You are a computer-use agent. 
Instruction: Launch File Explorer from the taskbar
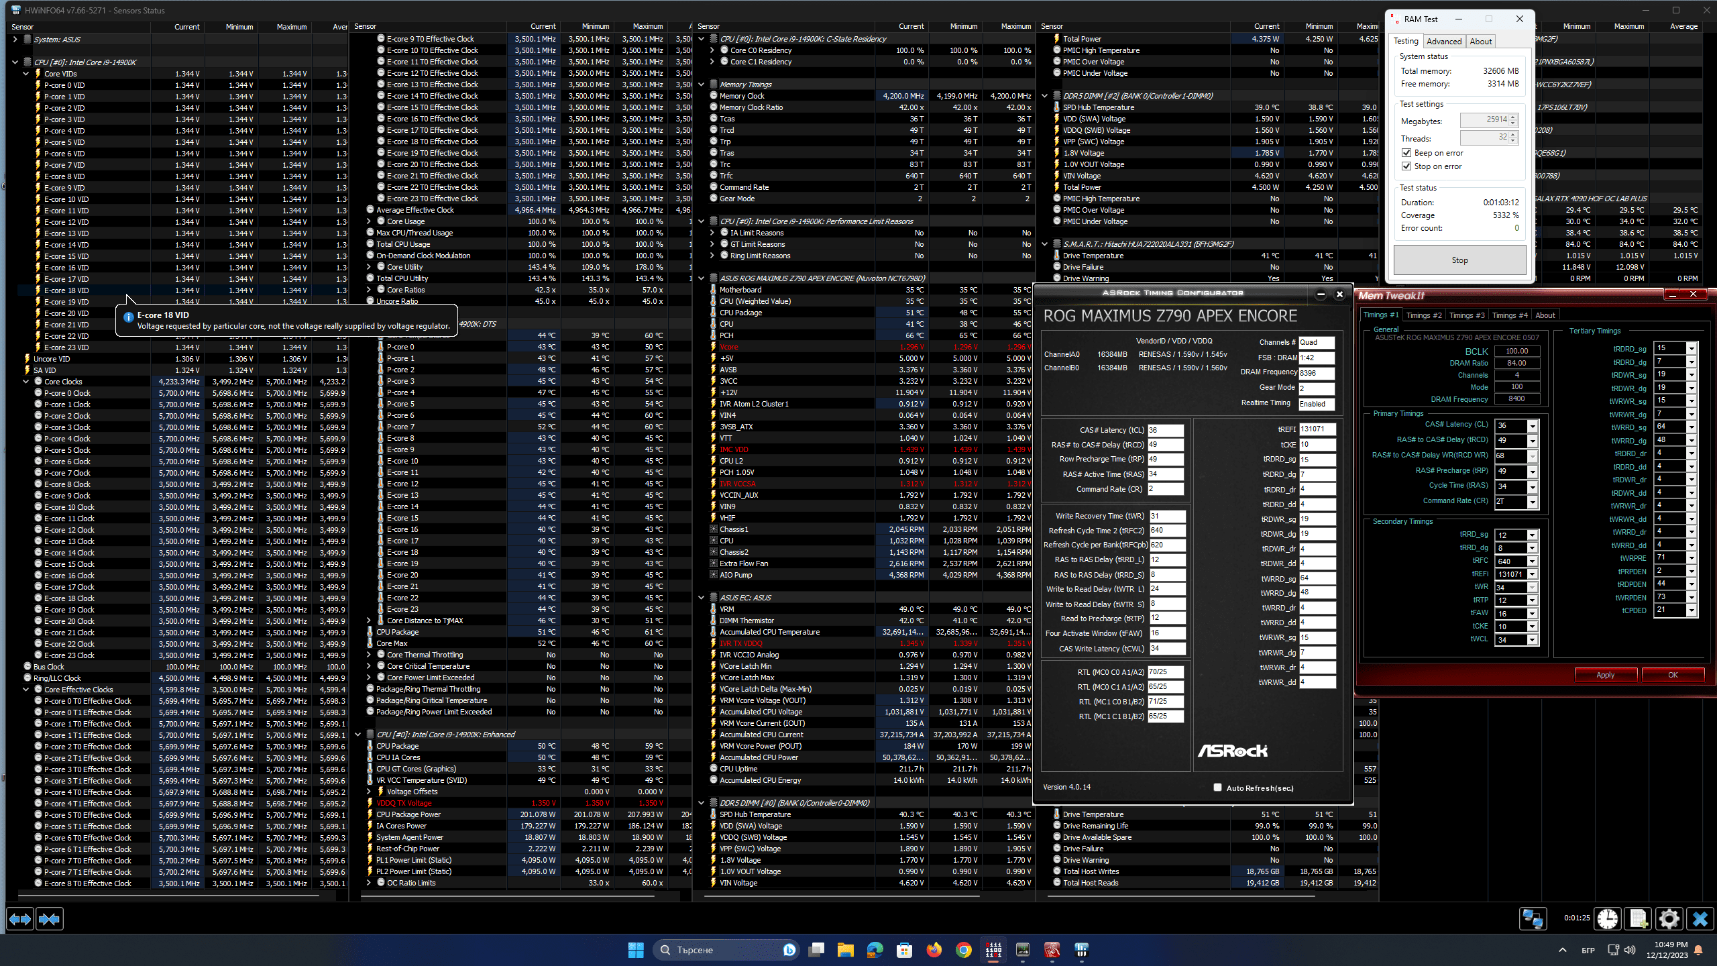845,950
